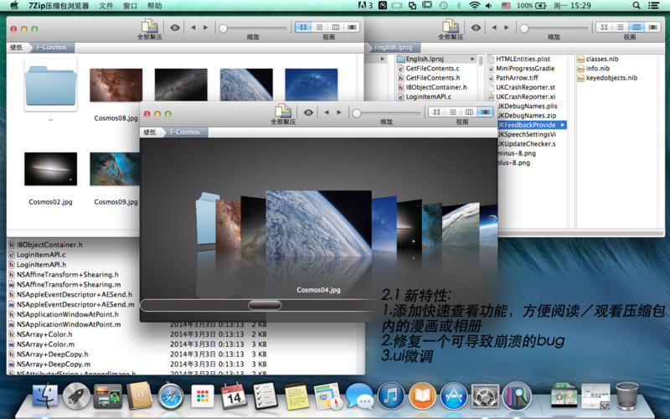Go forward using front window's right arrow
The image size is (670, 419).
click(339, 111)
